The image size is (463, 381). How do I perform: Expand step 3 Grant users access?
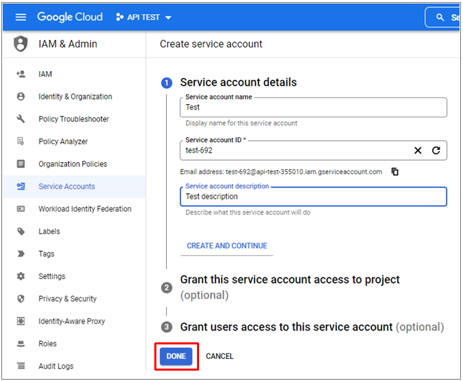[286, 326]
